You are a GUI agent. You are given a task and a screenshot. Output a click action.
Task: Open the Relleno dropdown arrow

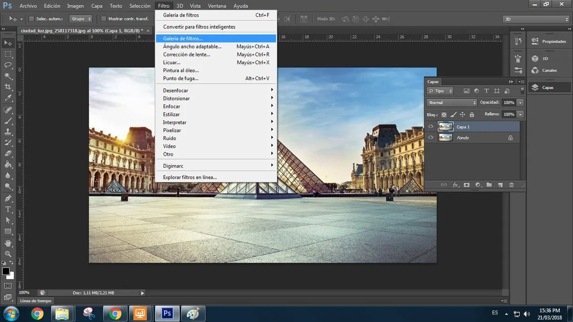click(x=520, y=114)
